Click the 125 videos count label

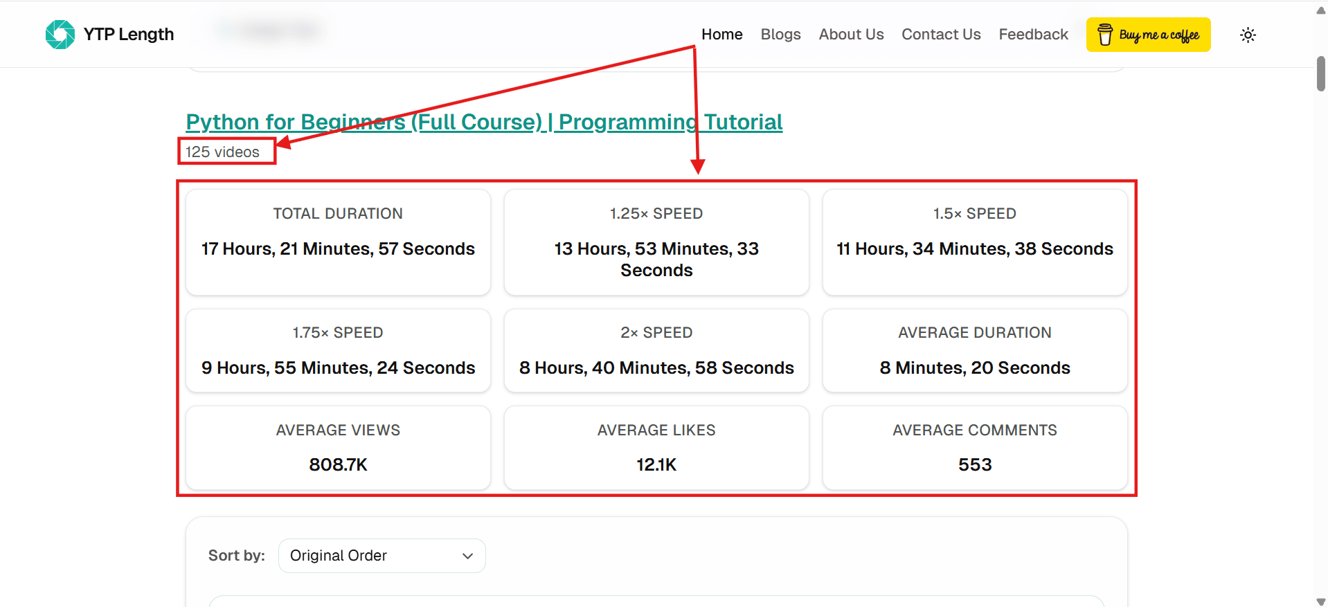tap(222, 152)
